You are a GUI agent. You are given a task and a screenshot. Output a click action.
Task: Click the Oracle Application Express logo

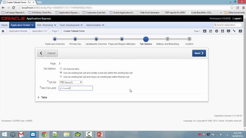pyautogui.click(x=26, y=18)
